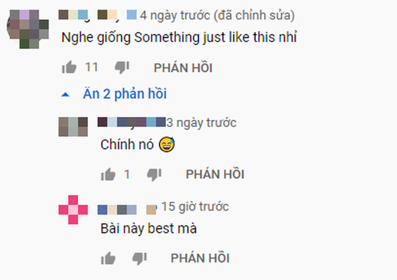The image size is (397, 280).
Task: Click the '3 ngày trước' timestamp
Action: 201,123
